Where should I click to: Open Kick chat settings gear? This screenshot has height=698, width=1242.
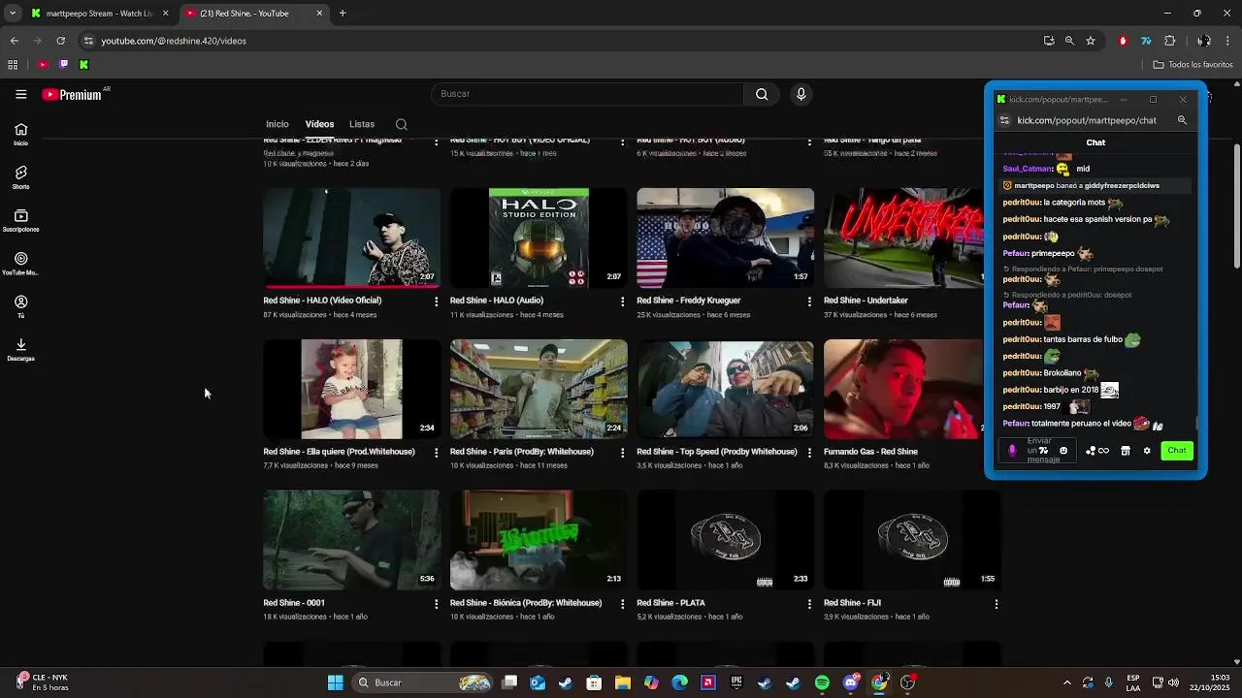pos(1147,451)
